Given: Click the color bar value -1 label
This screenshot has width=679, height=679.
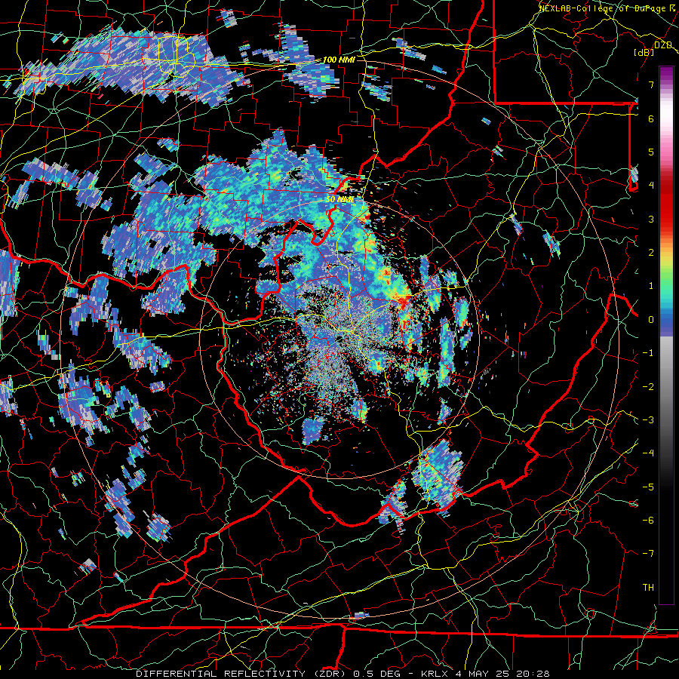Looking at the screenshot, I should (648, 353).
